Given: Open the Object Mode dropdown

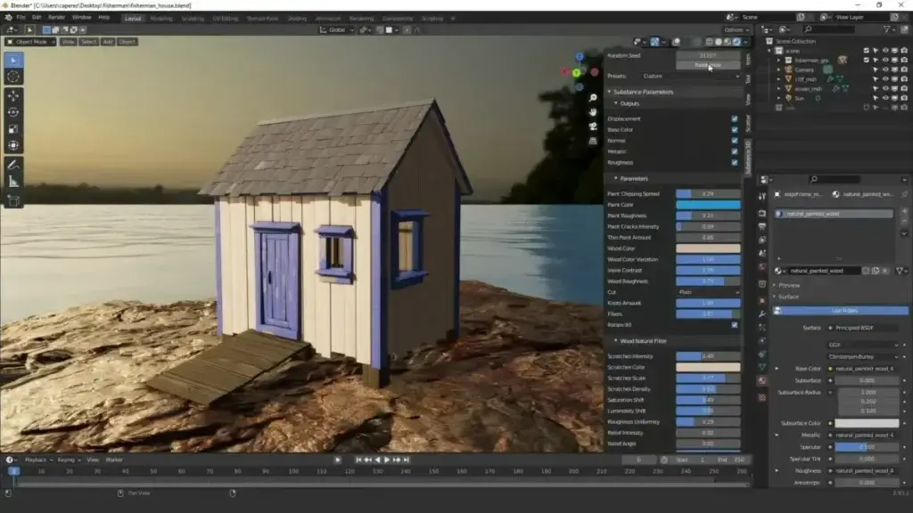Looking at the screenshot, I should [x=30, y=42].
